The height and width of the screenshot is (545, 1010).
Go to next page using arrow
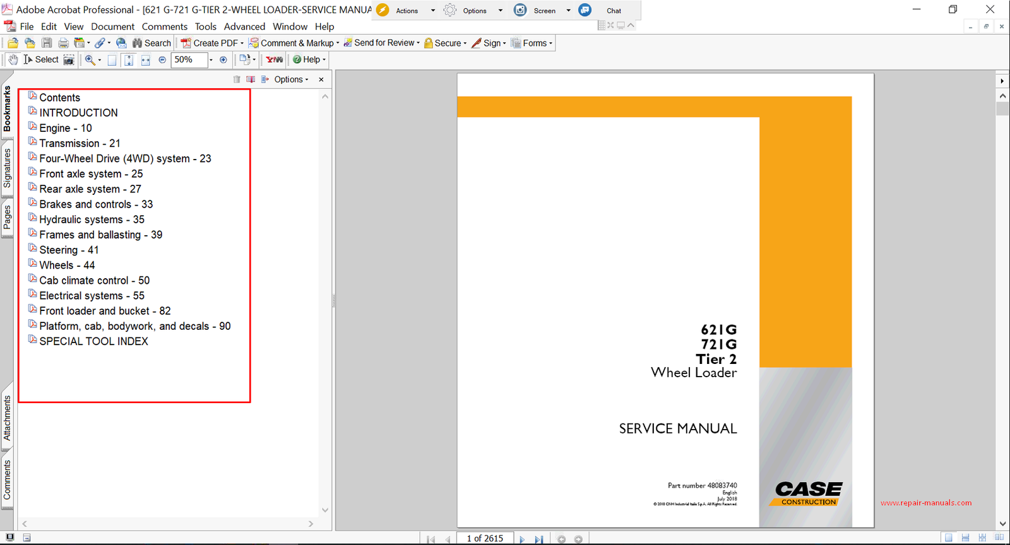click(x=522, y=539)
